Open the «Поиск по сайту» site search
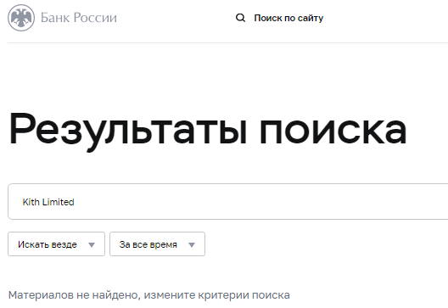Image resolution: width=448 pixels, height=308 pixels. click(x=288, y=18)
